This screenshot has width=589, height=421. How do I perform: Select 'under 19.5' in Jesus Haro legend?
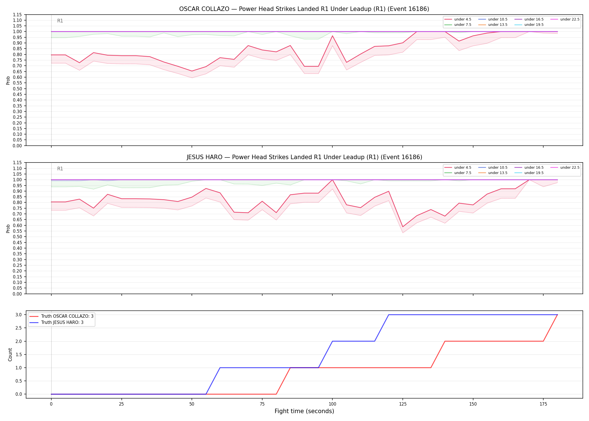click(529, 173)
